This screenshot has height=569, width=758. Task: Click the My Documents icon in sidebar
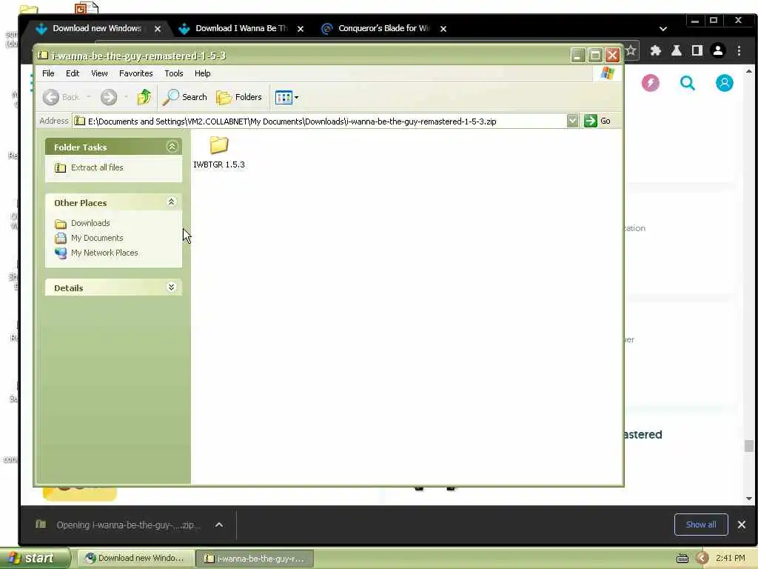[61, 238]
